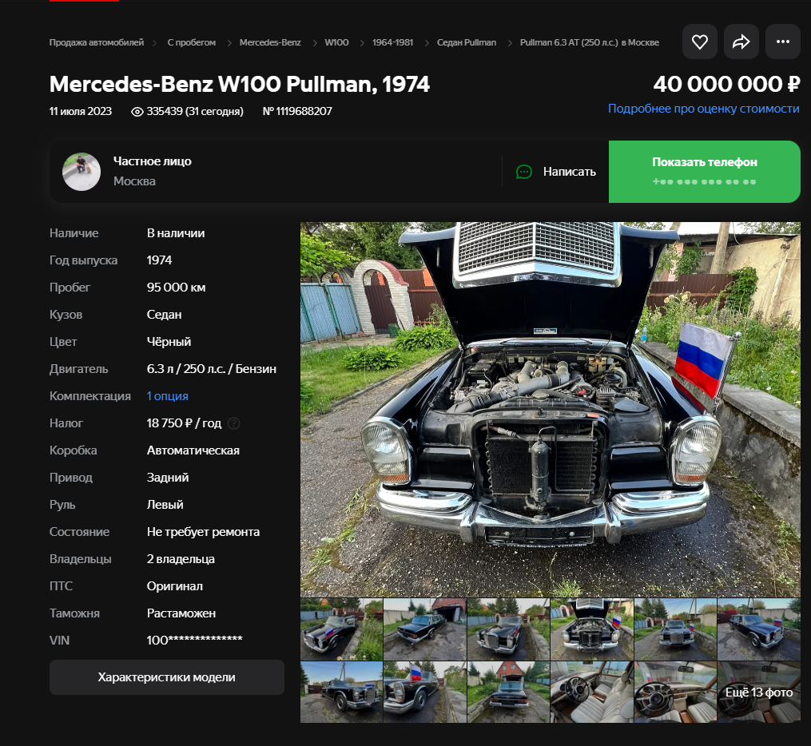Click the eye views counter icon
The width and height of the screenshot is (811, 746).
(137, 112)
